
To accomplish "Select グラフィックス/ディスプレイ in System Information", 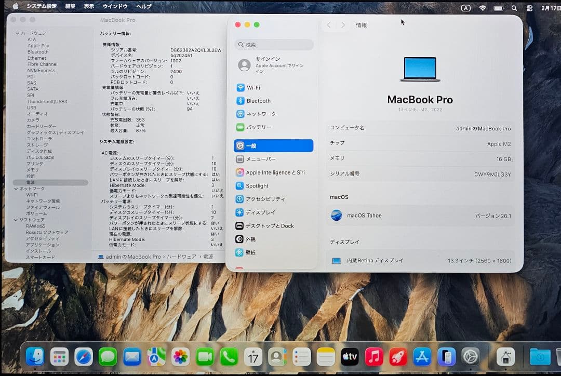I will click(x=55, y=132).
